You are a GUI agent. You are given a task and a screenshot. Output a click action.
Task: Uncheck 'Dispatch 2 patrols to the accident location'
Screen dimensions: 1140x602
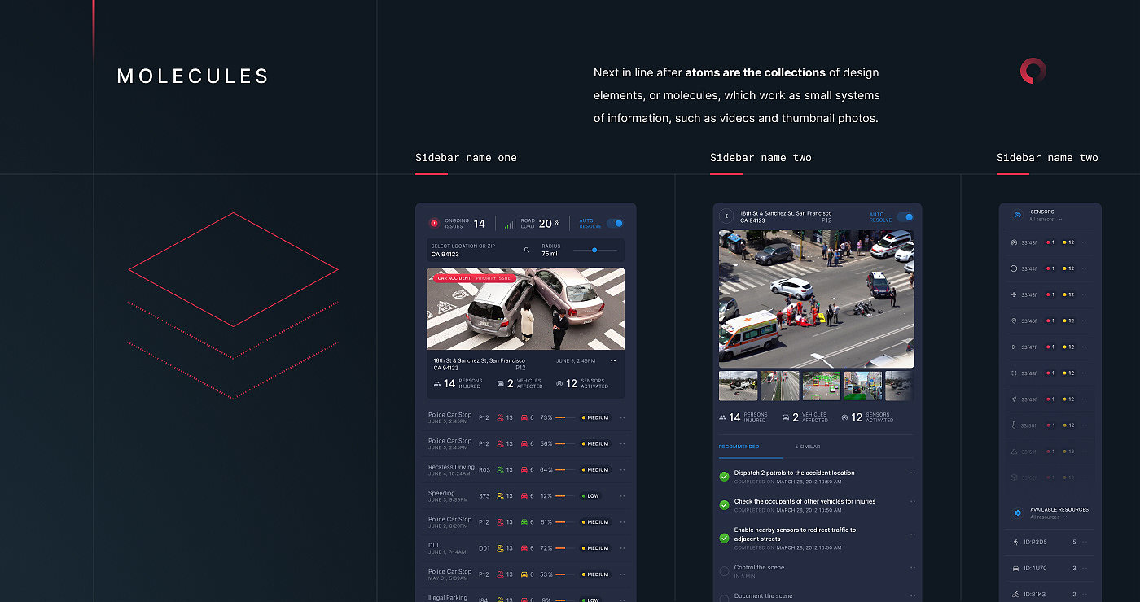click(724, 477)
